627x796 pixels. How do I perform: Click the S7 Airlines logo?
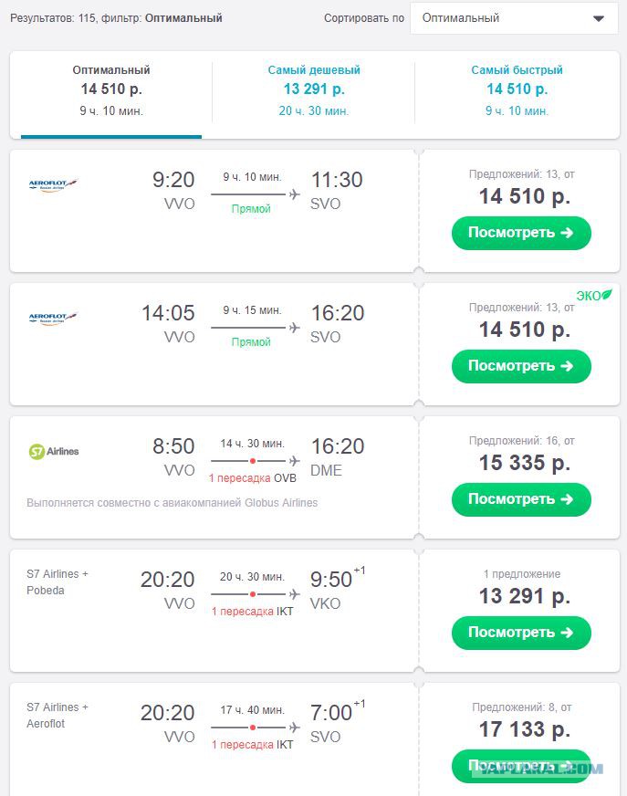tap(54, 451)
